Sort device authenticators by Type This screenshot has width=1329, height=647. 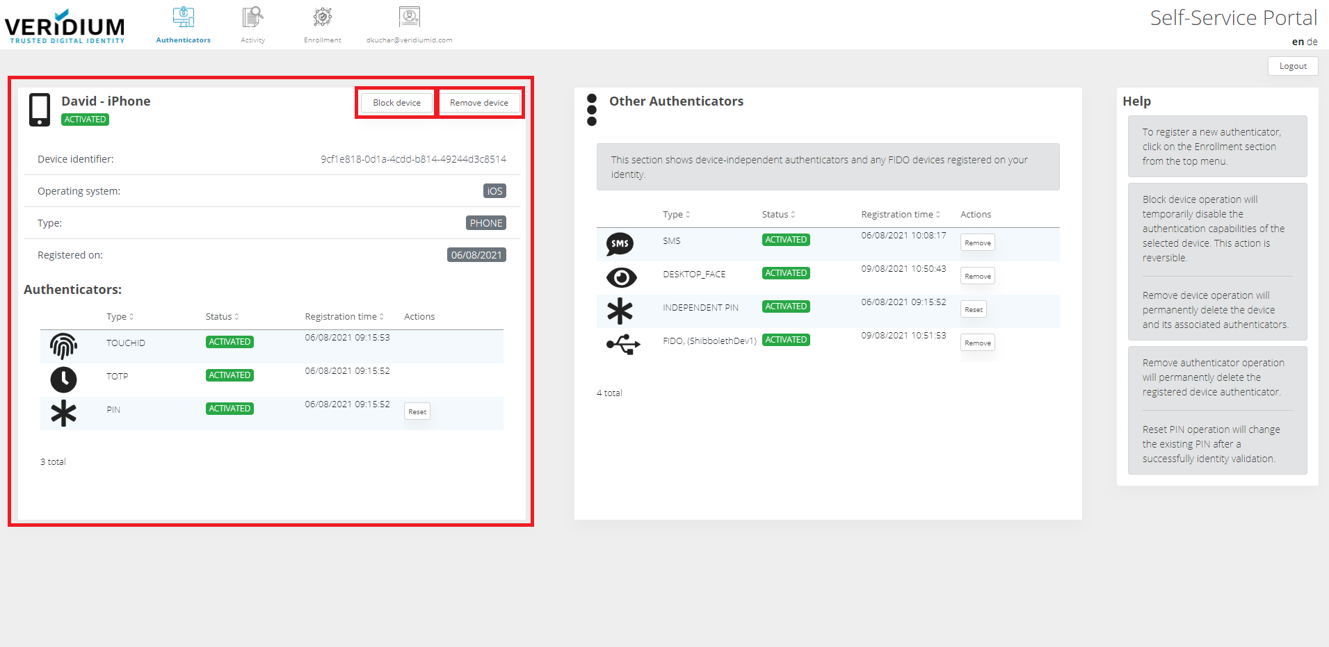120,317
